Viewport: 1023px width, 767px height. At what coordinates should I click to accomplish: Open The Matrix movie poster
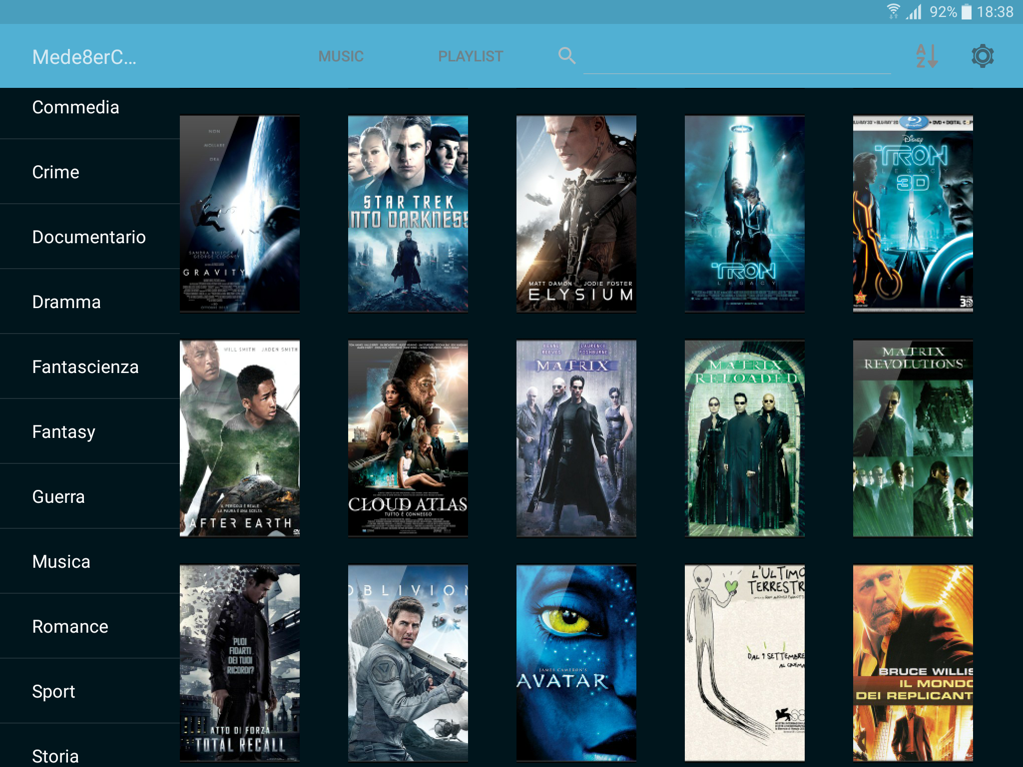576,438
